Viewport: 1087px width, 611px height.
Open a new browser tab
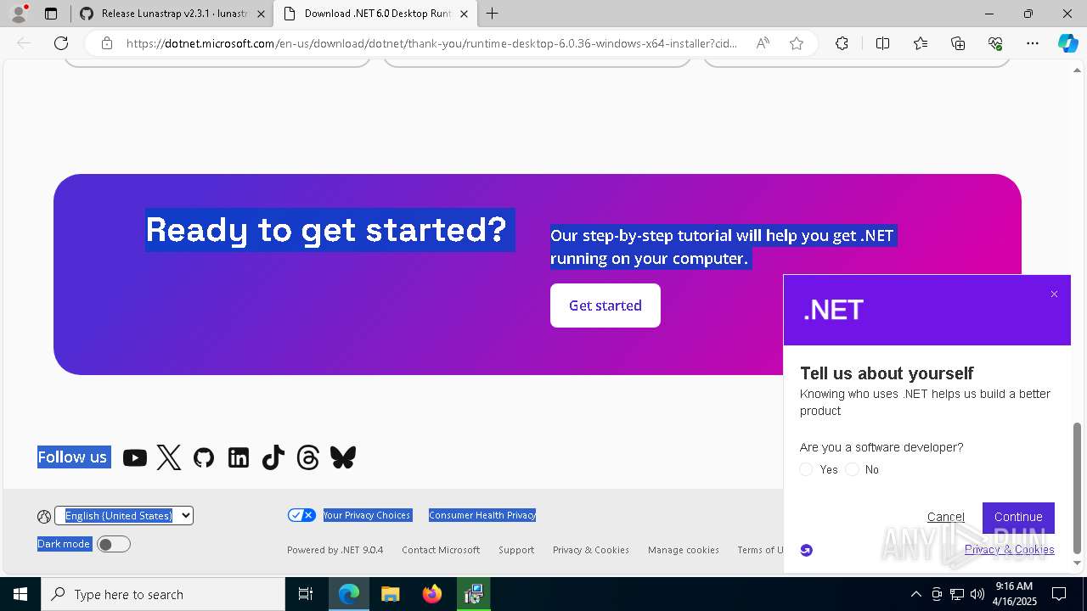click(493, 14)
